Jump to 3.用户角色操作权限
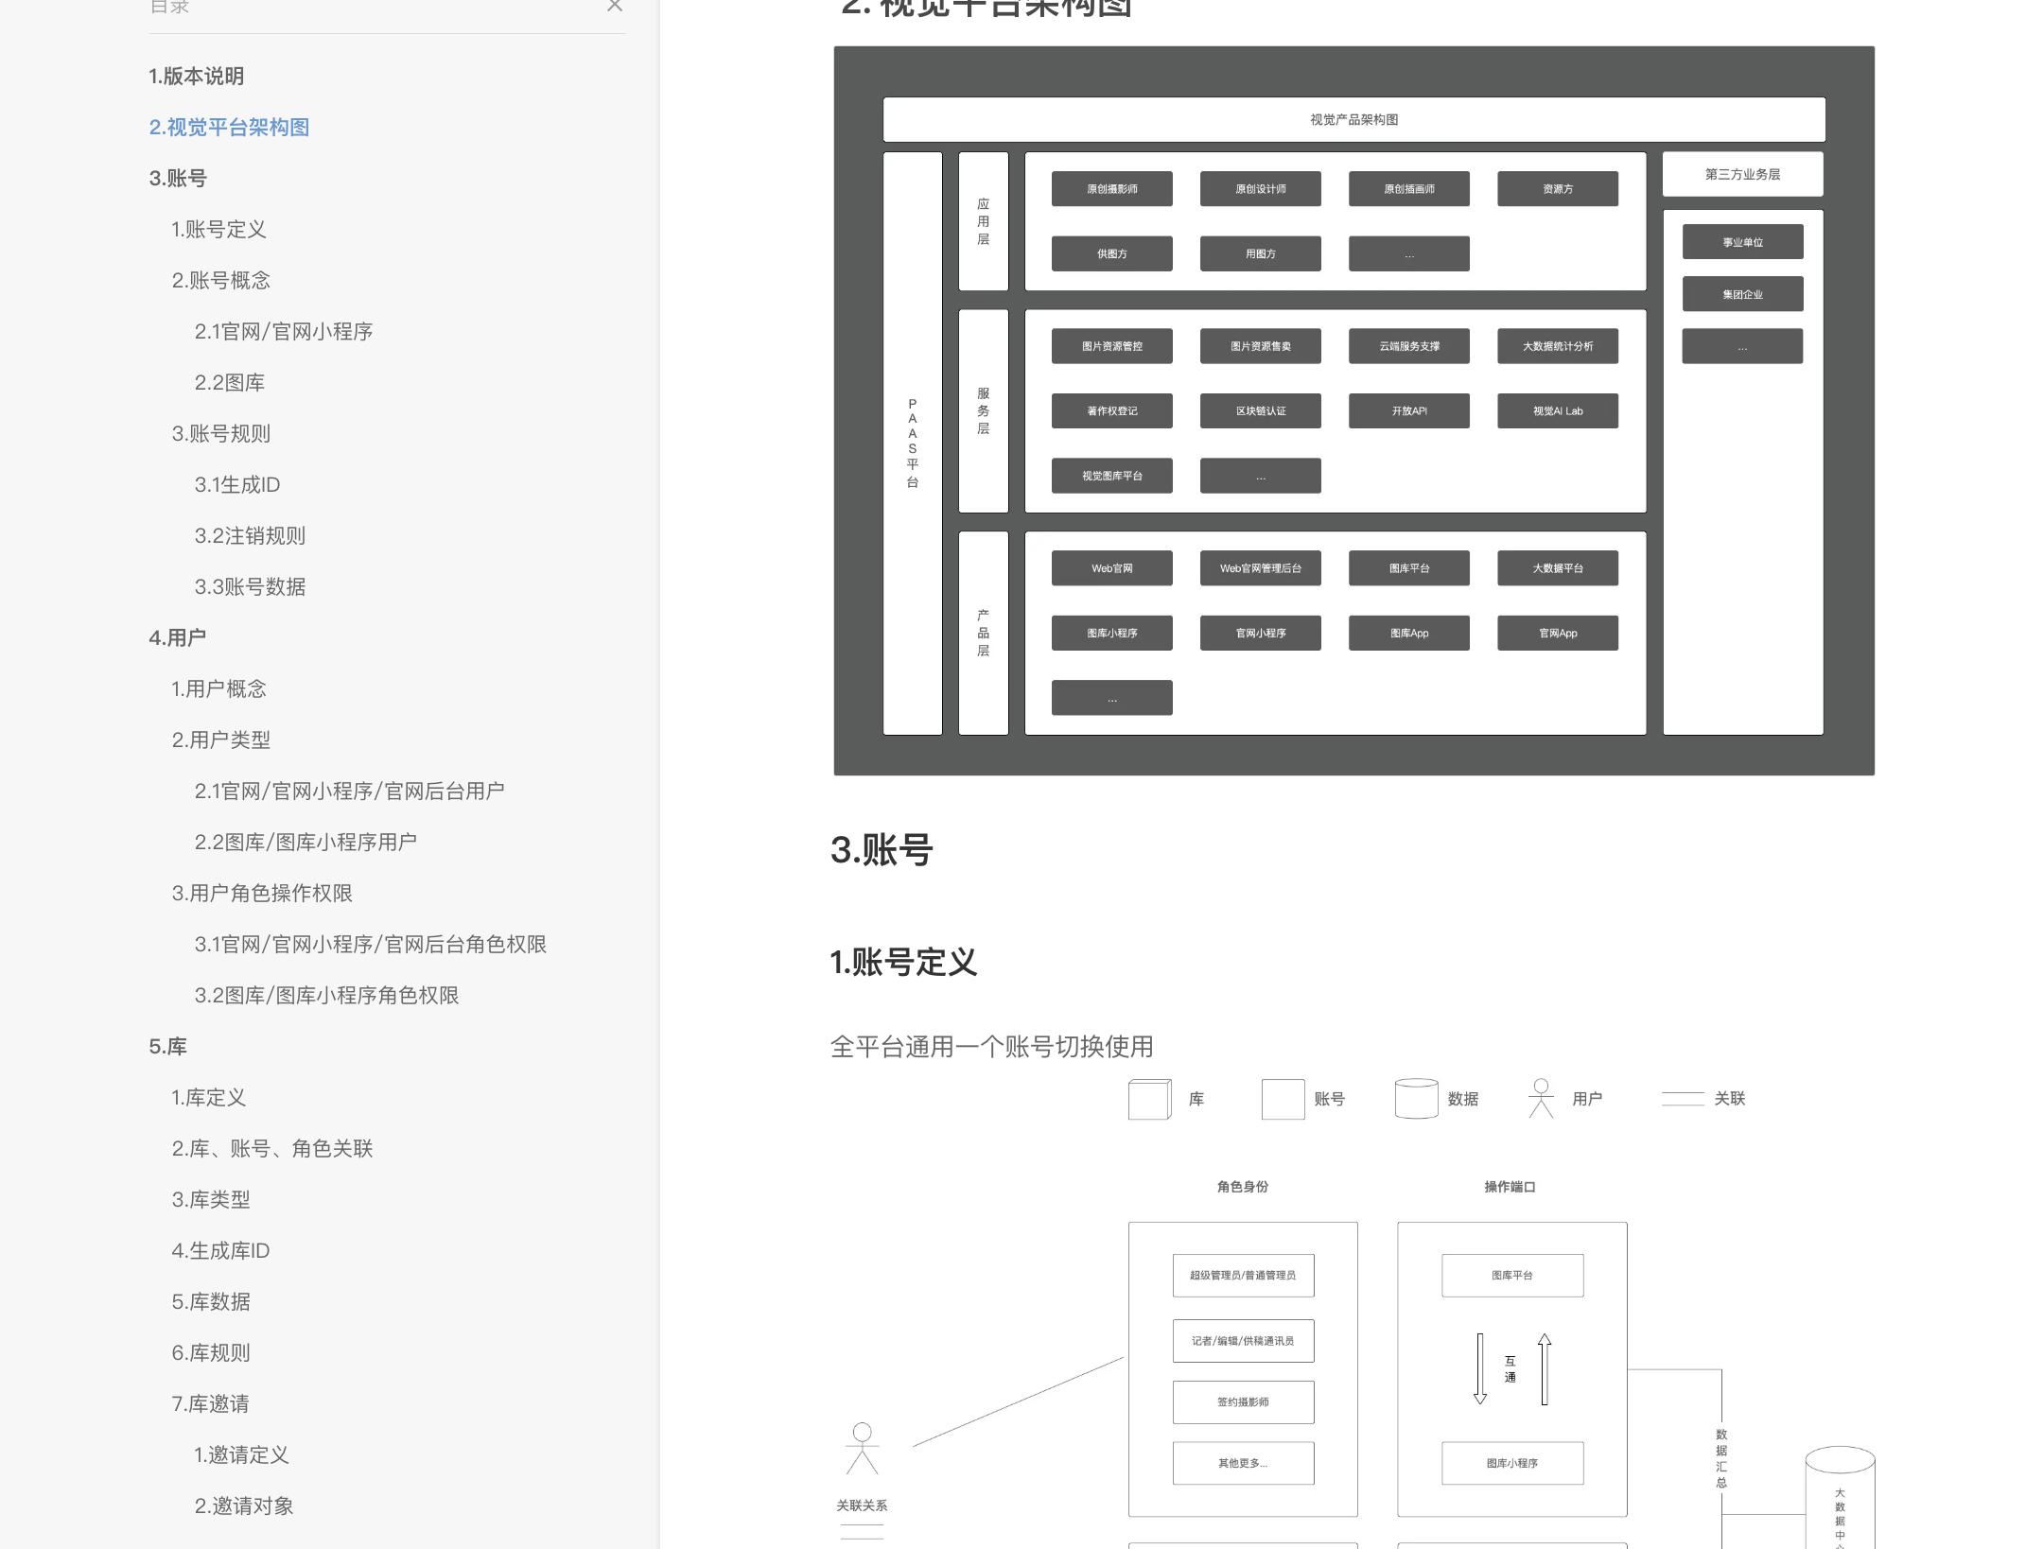This screenshot has width=2043, height=1549. coord(262,893)
